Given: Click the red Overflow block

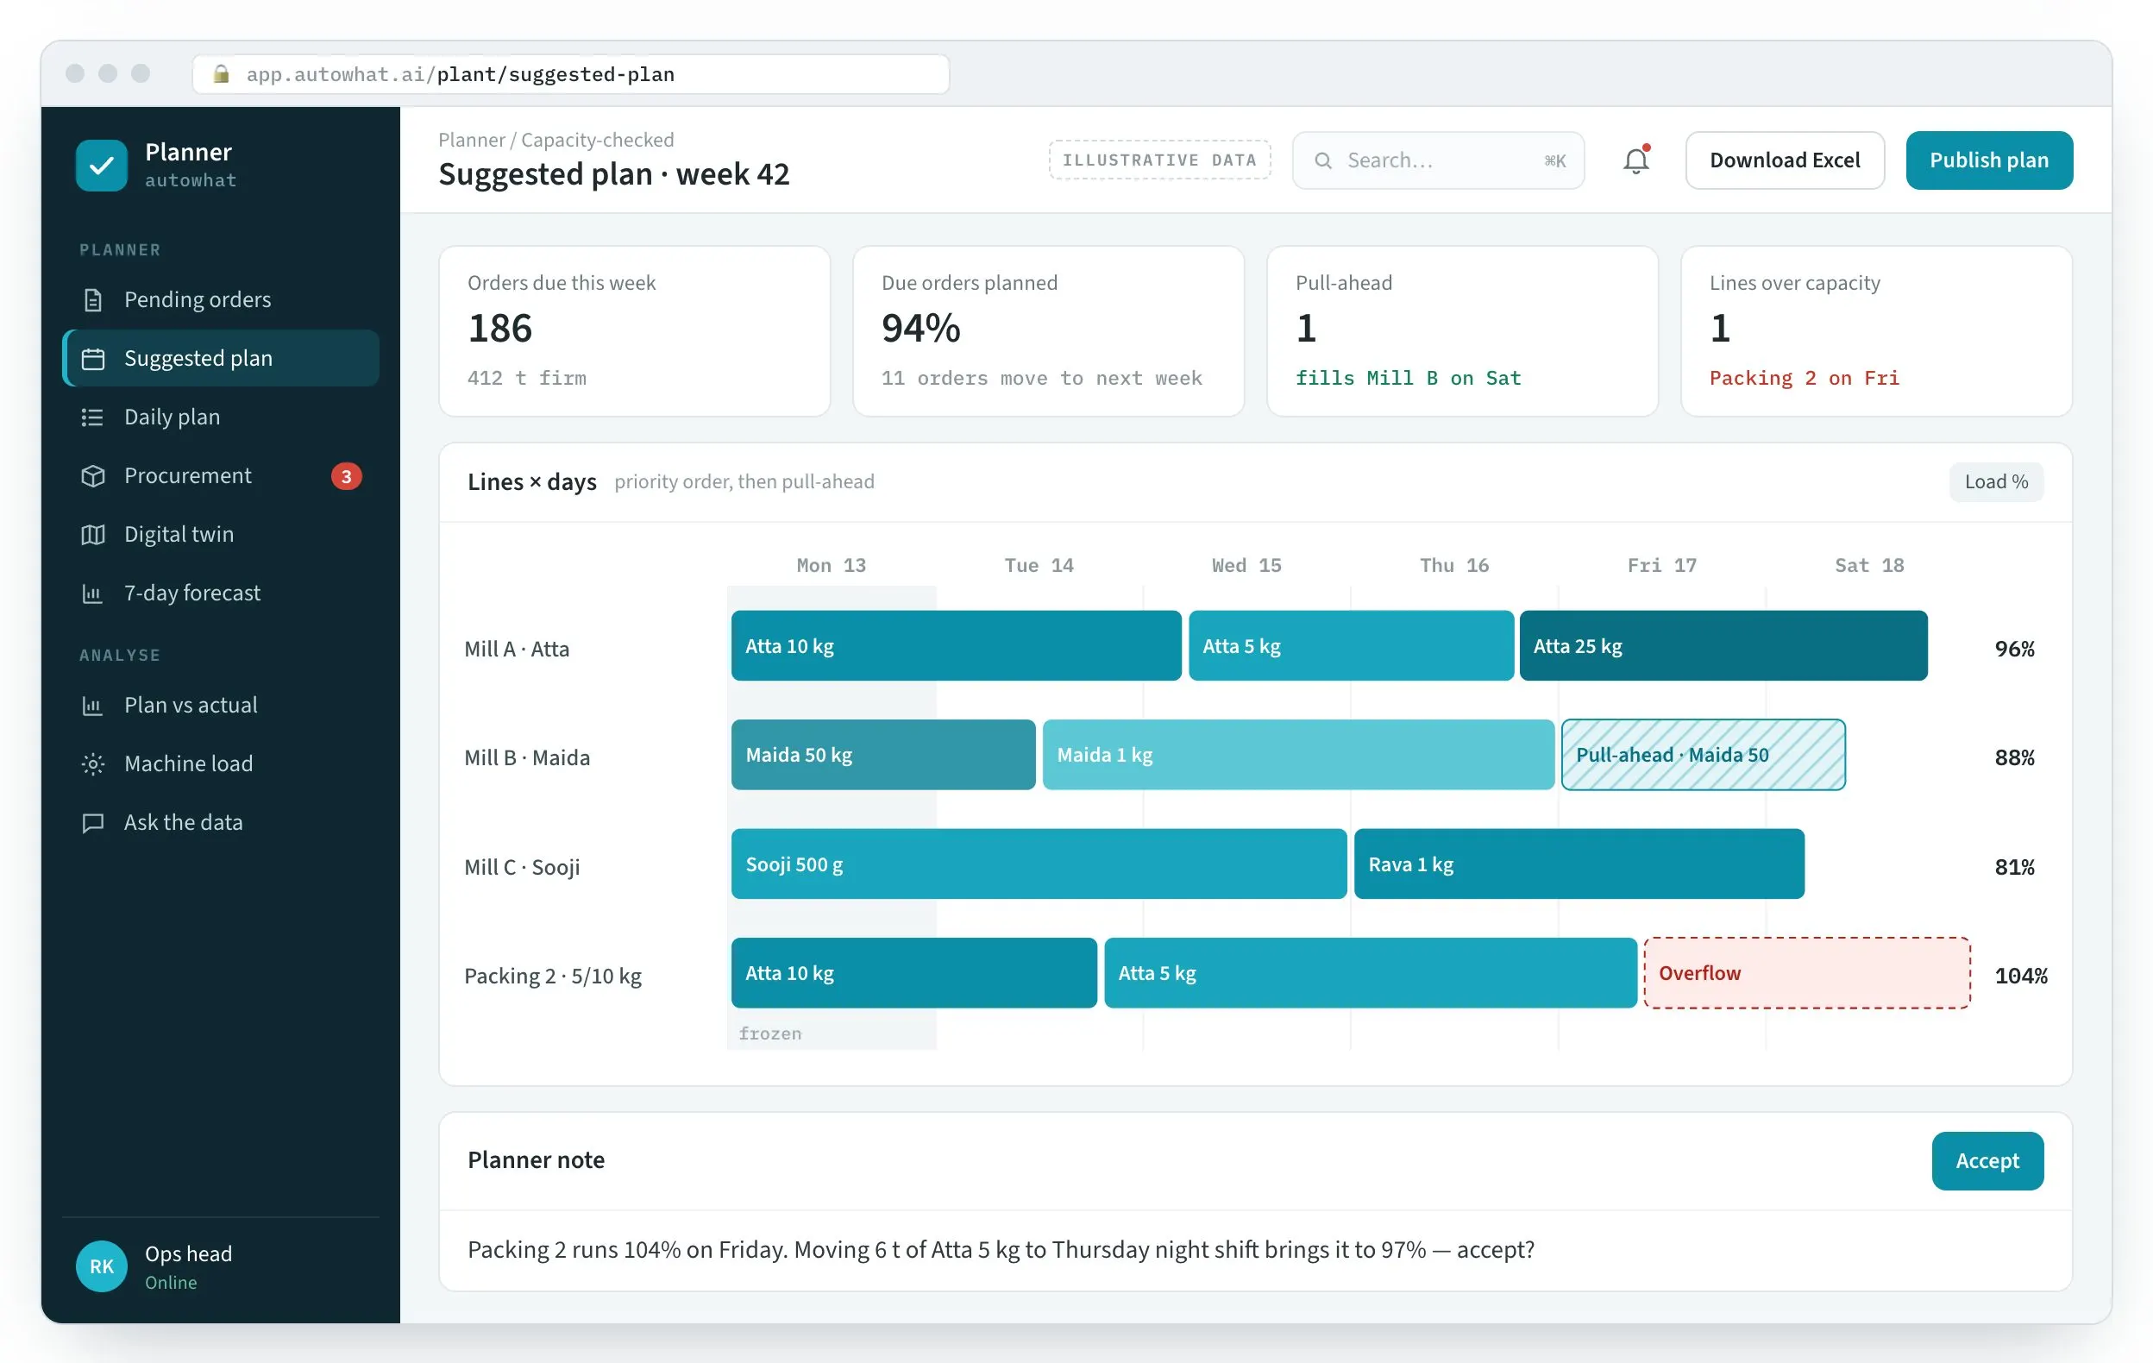Looking at the screenshot, I should [x=1806, y=973].
